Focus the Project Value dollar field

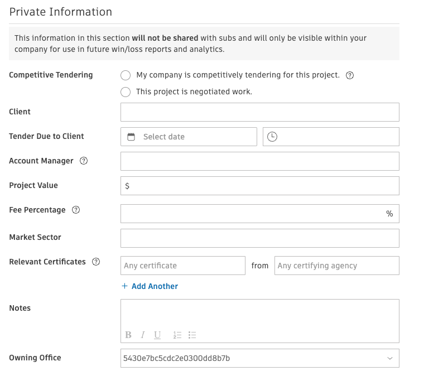point(260,186)
